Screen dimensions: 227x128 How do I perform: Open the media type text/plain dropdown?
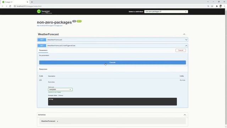coord(60,90)
